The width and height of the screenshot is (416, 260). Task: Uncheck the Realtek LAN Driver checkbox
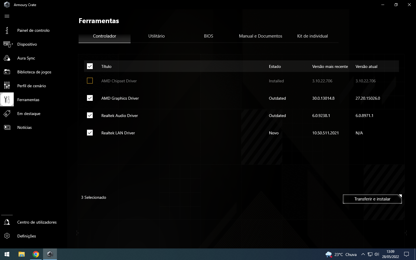90,133
